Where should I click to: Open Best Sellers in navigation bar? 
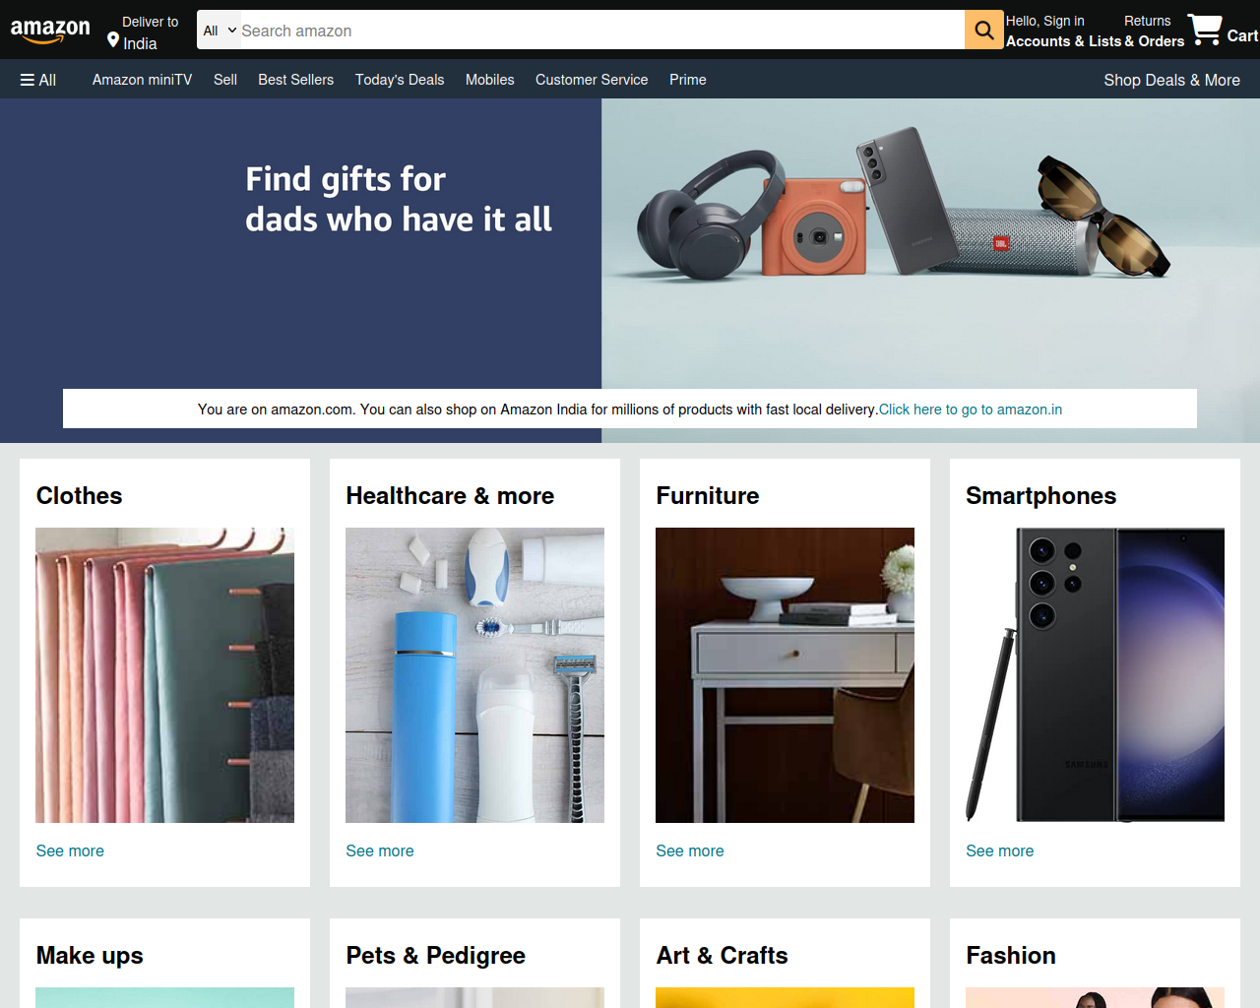tap(295, 80)
